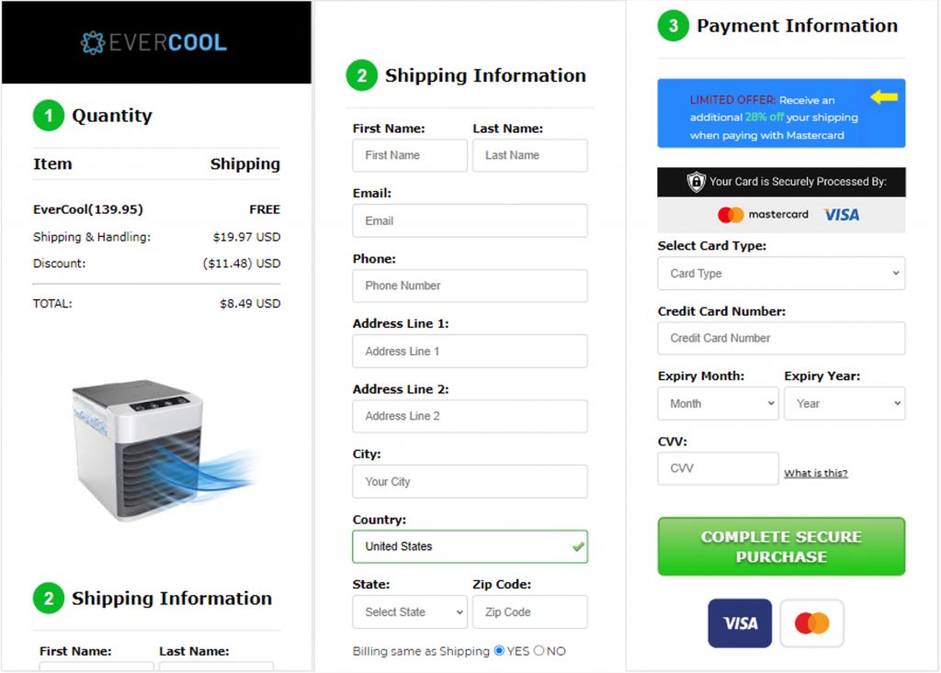
Task: Focus the Credit Card Number field
Action: pyautogui.click(x=781, y=339)
